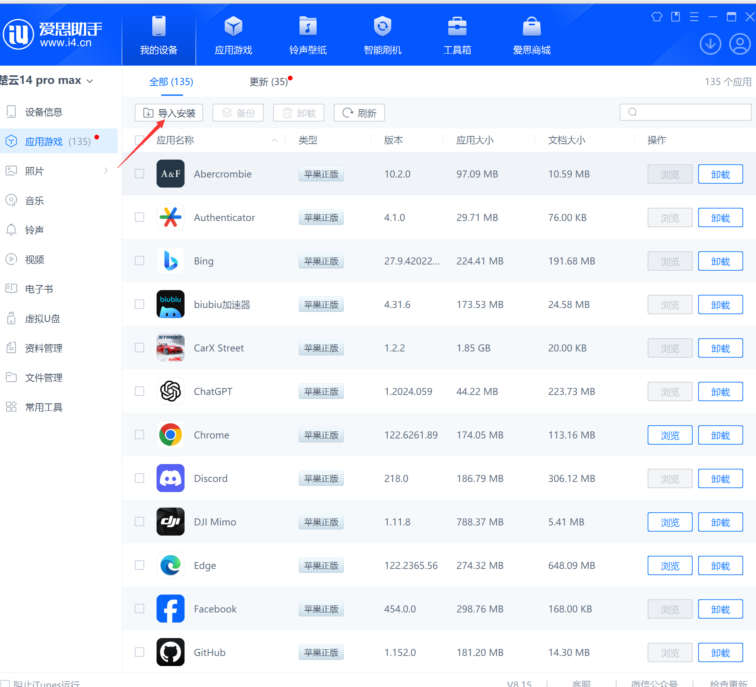
Task: Toggle sort arrow on 应用名称 column
Action: (x=275, y=140)
